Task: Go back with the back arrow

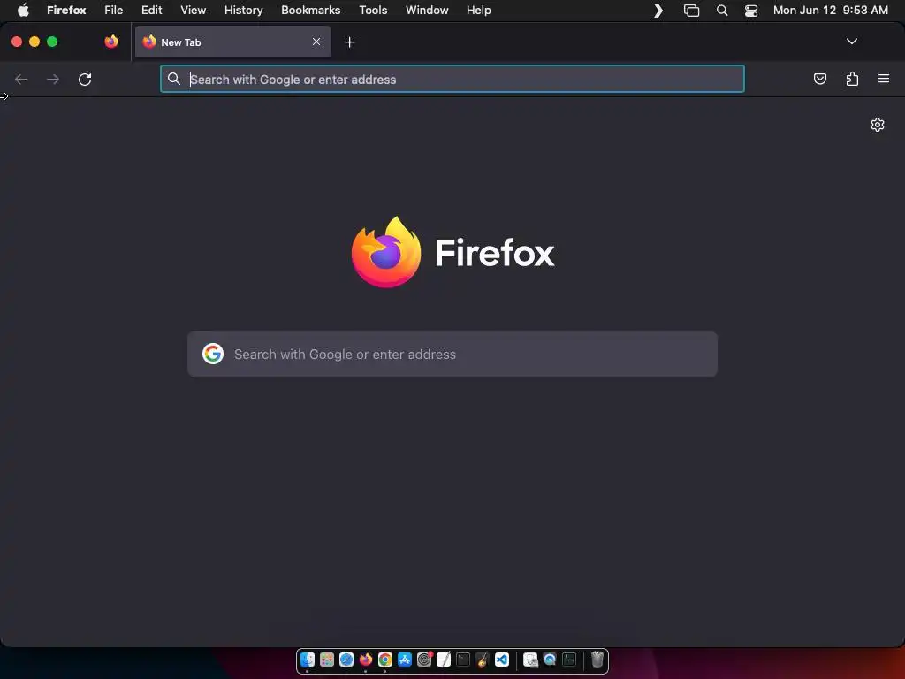Action: point(21,79)
